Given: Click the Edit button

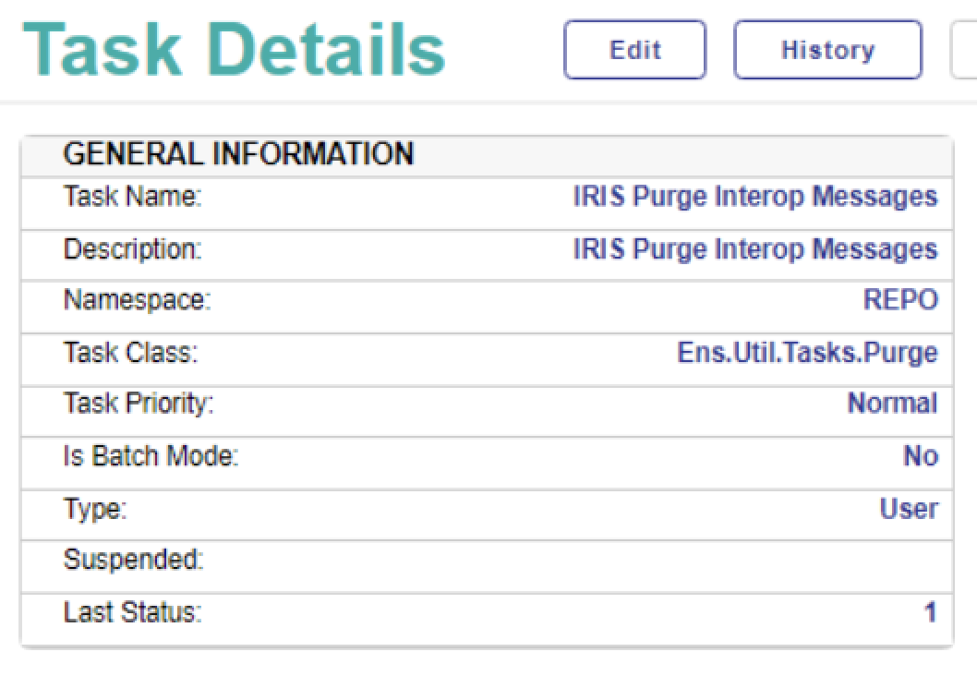Looking at the screenshot, I should click(x=634, y=50).
